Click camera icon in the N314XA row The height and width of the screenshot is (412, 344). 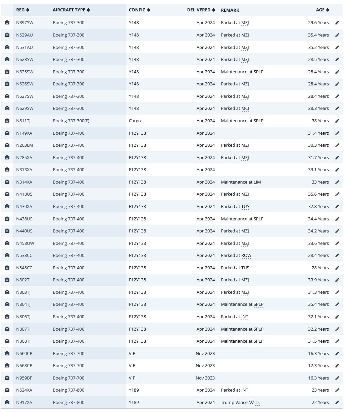(7, 182)
